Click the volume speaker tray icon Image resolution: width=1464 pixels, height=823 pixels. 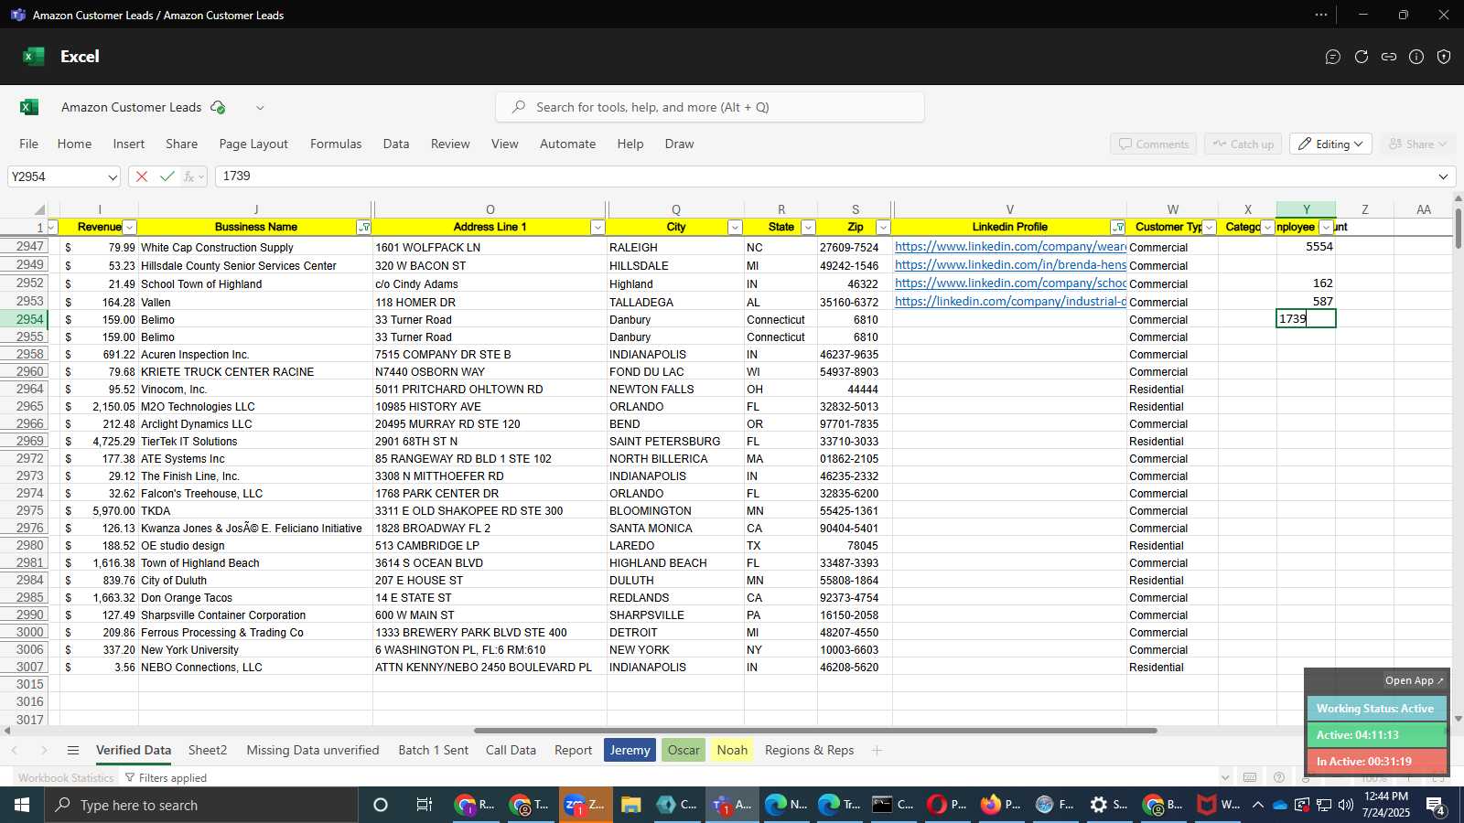click(1345, 805)
